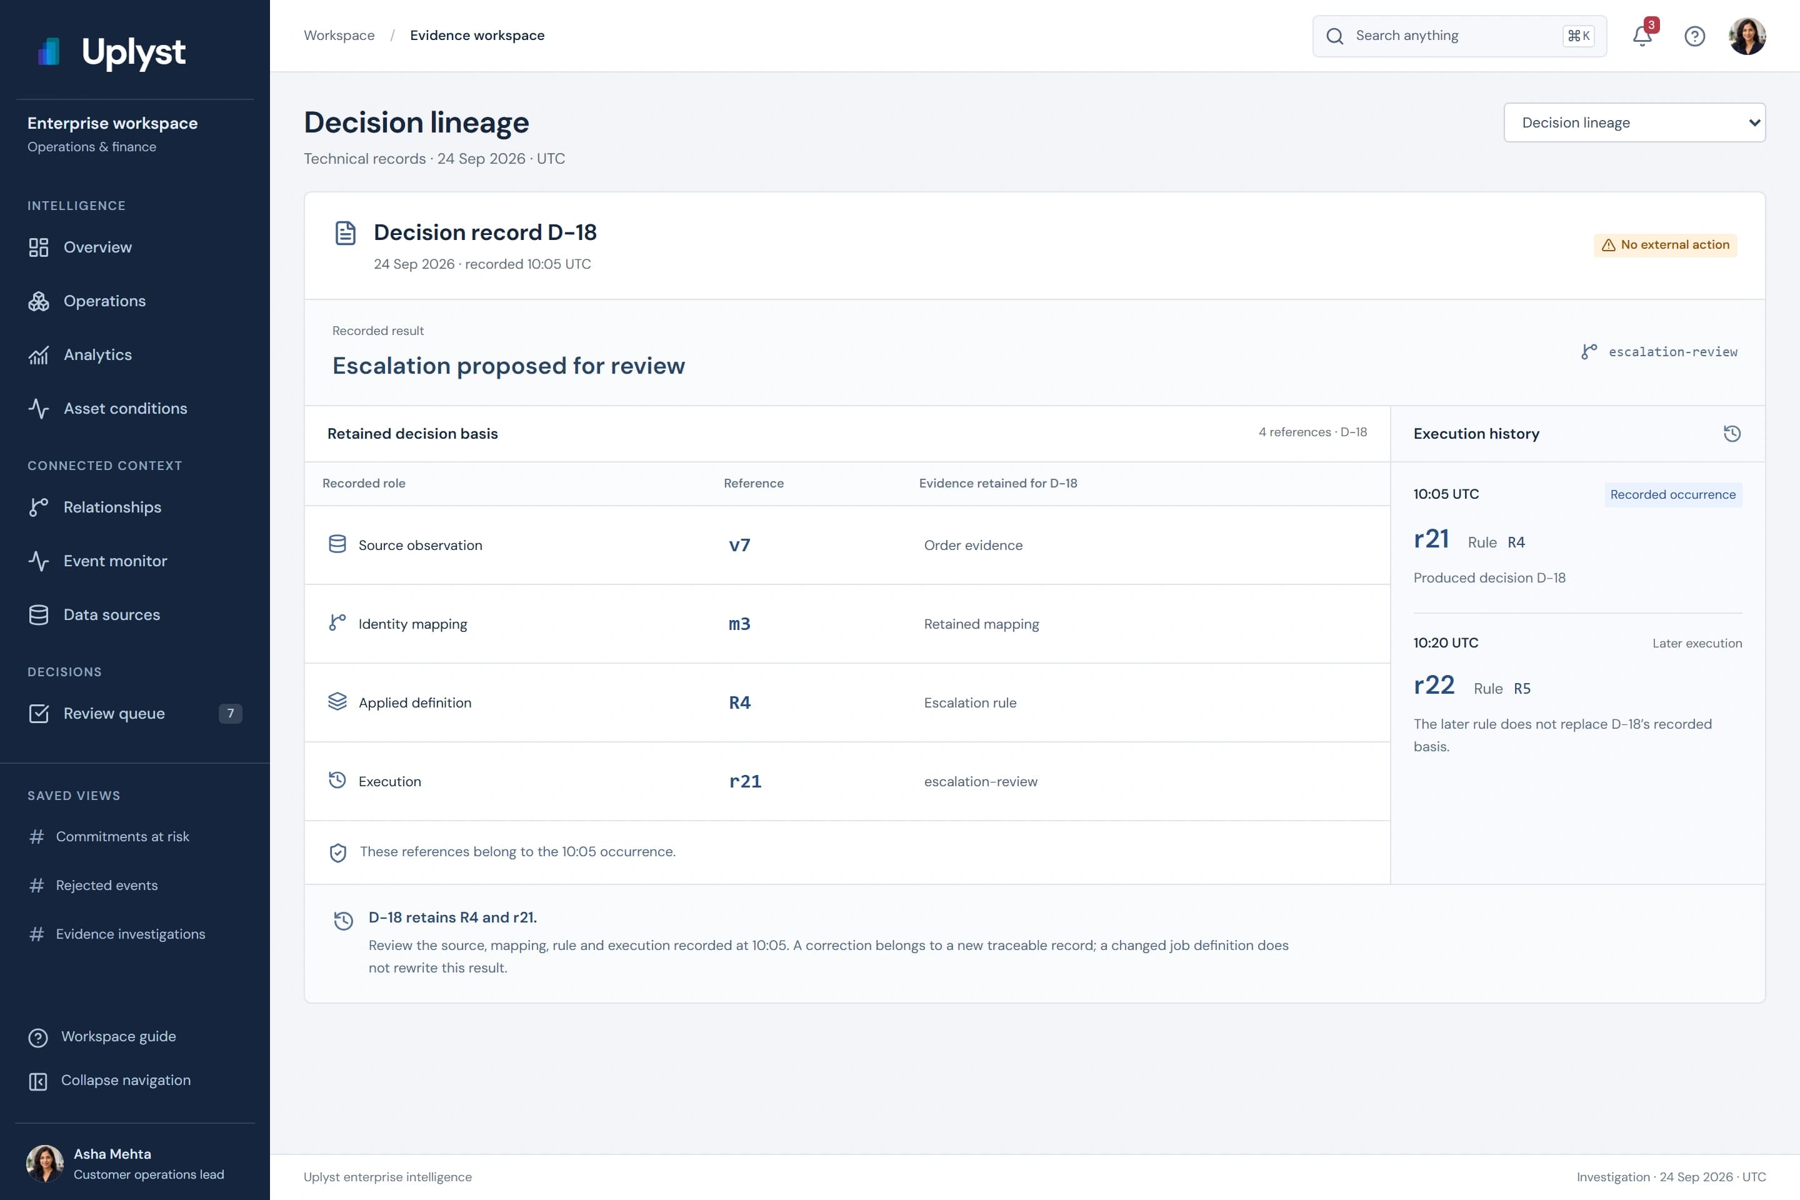Click the Execution row history icon
Viewport: 1800px width, 1200px height.
pos(337,780)
